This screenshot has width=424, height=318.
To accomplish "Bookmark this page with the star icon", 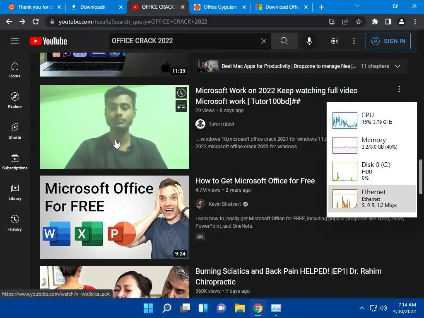I will point(358,22).
